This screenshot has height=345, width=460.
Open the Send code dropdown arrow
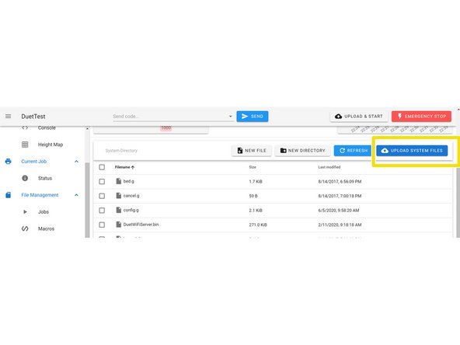[x=230, y=117]
